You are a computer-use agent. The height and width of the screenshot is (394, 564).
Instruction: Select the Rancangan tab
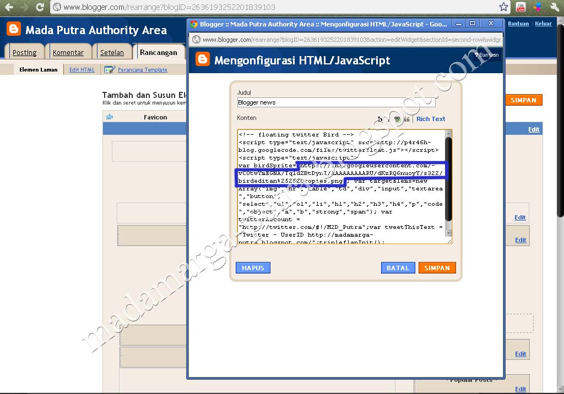click(159, 52)
